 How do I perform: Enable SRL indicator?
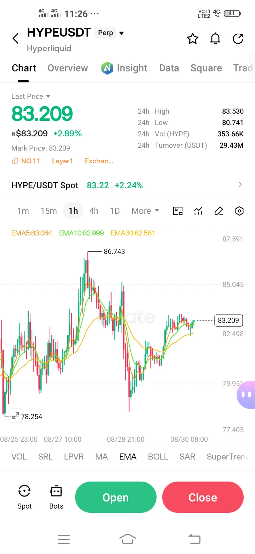coord(45,457)
